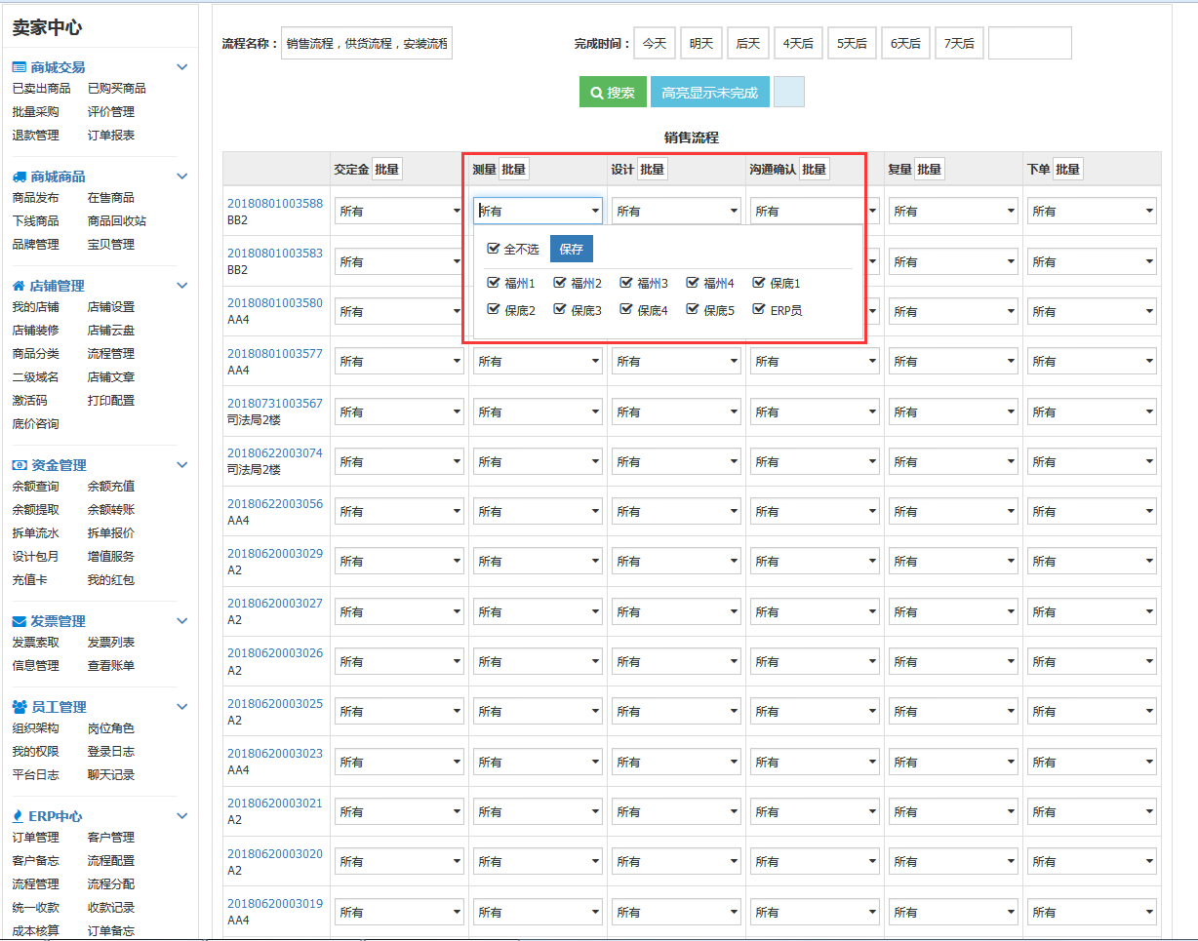
Task: Uncheck the 福州1 checkbox
Action: [x=494, y=283]
